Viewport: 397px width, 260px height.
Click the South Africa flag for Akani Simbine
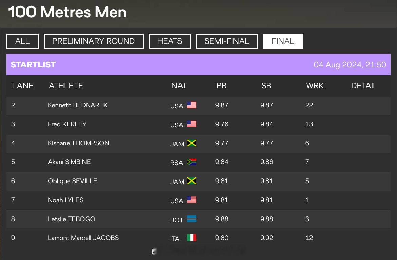click(x=192, y=162)
